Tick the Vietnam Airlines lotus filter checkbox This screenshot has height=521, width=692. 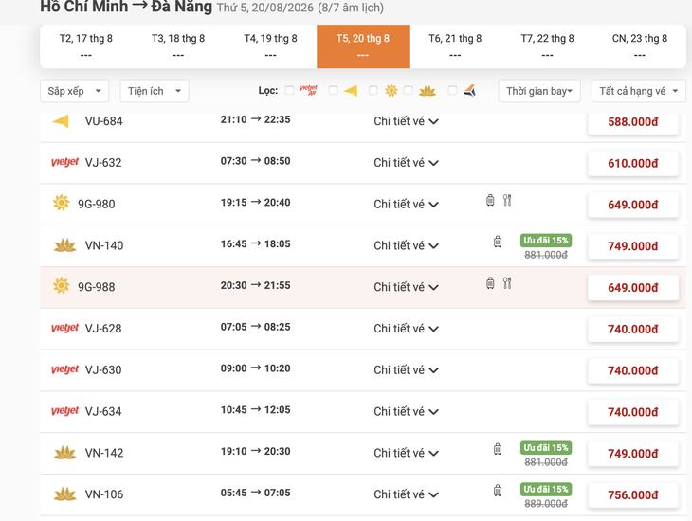pos(409,90)
